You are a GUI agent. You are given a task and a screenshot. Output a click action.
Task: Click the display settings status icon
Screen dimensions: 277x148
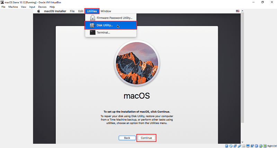coord(248,146)
